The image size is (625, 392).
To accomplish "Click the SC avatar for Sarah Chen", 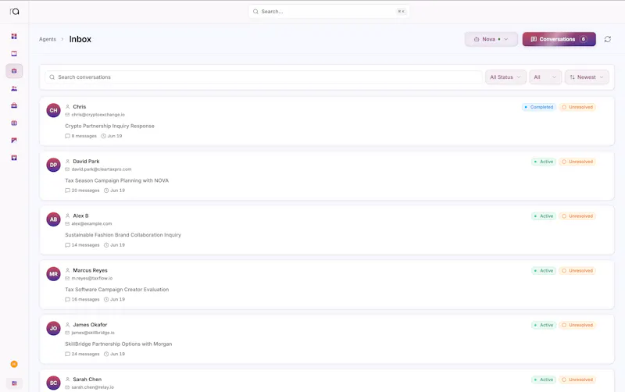I will coord(53,383).
